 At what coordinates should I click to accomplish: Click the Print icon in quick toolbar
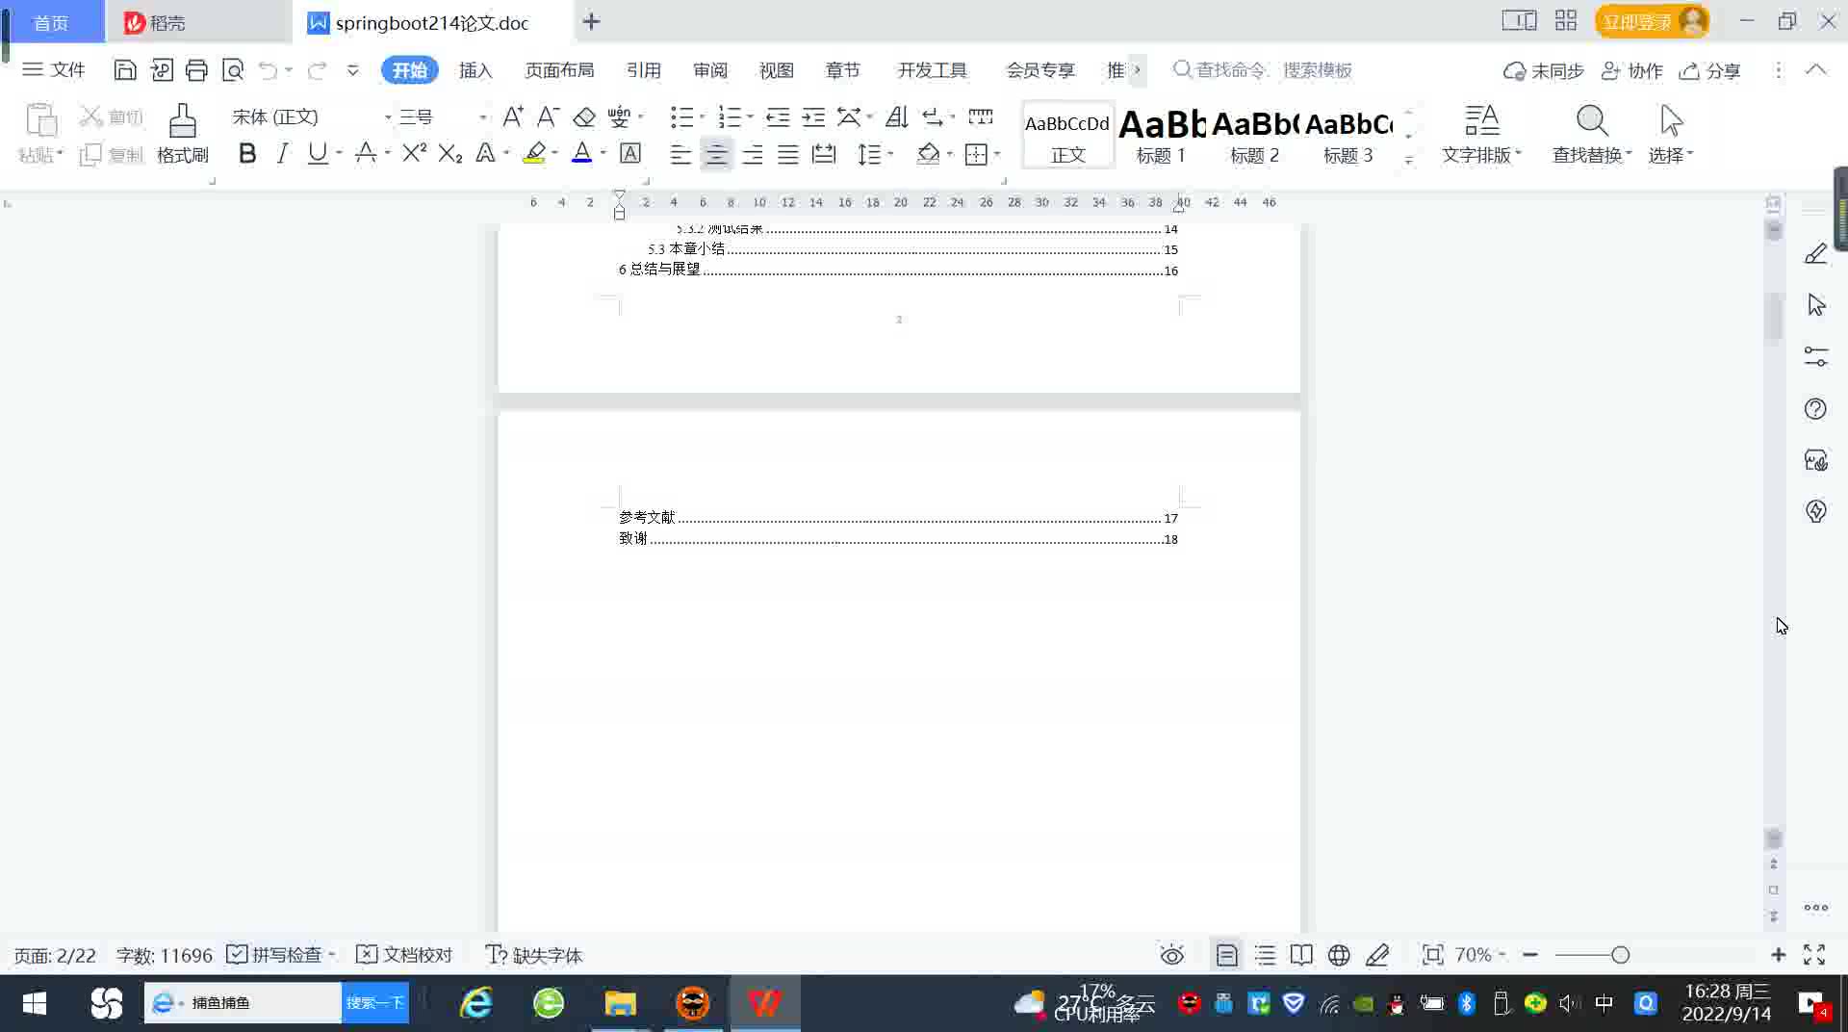(196, 70)
